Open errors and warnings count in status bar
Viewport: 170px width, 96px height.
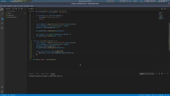tap(13, 95)
